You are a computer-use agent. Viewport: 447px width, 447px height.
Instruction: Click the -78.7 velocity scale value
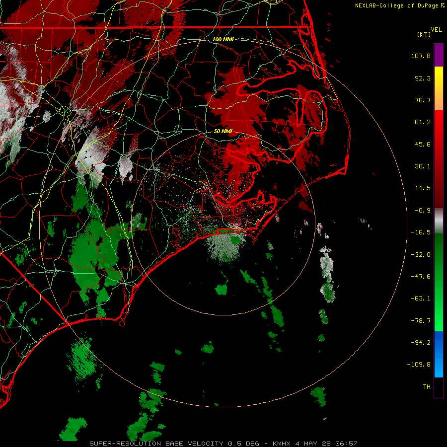(421, 321)
